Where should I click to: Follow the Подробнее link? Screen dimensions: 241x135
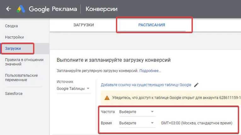coord(150,71)
